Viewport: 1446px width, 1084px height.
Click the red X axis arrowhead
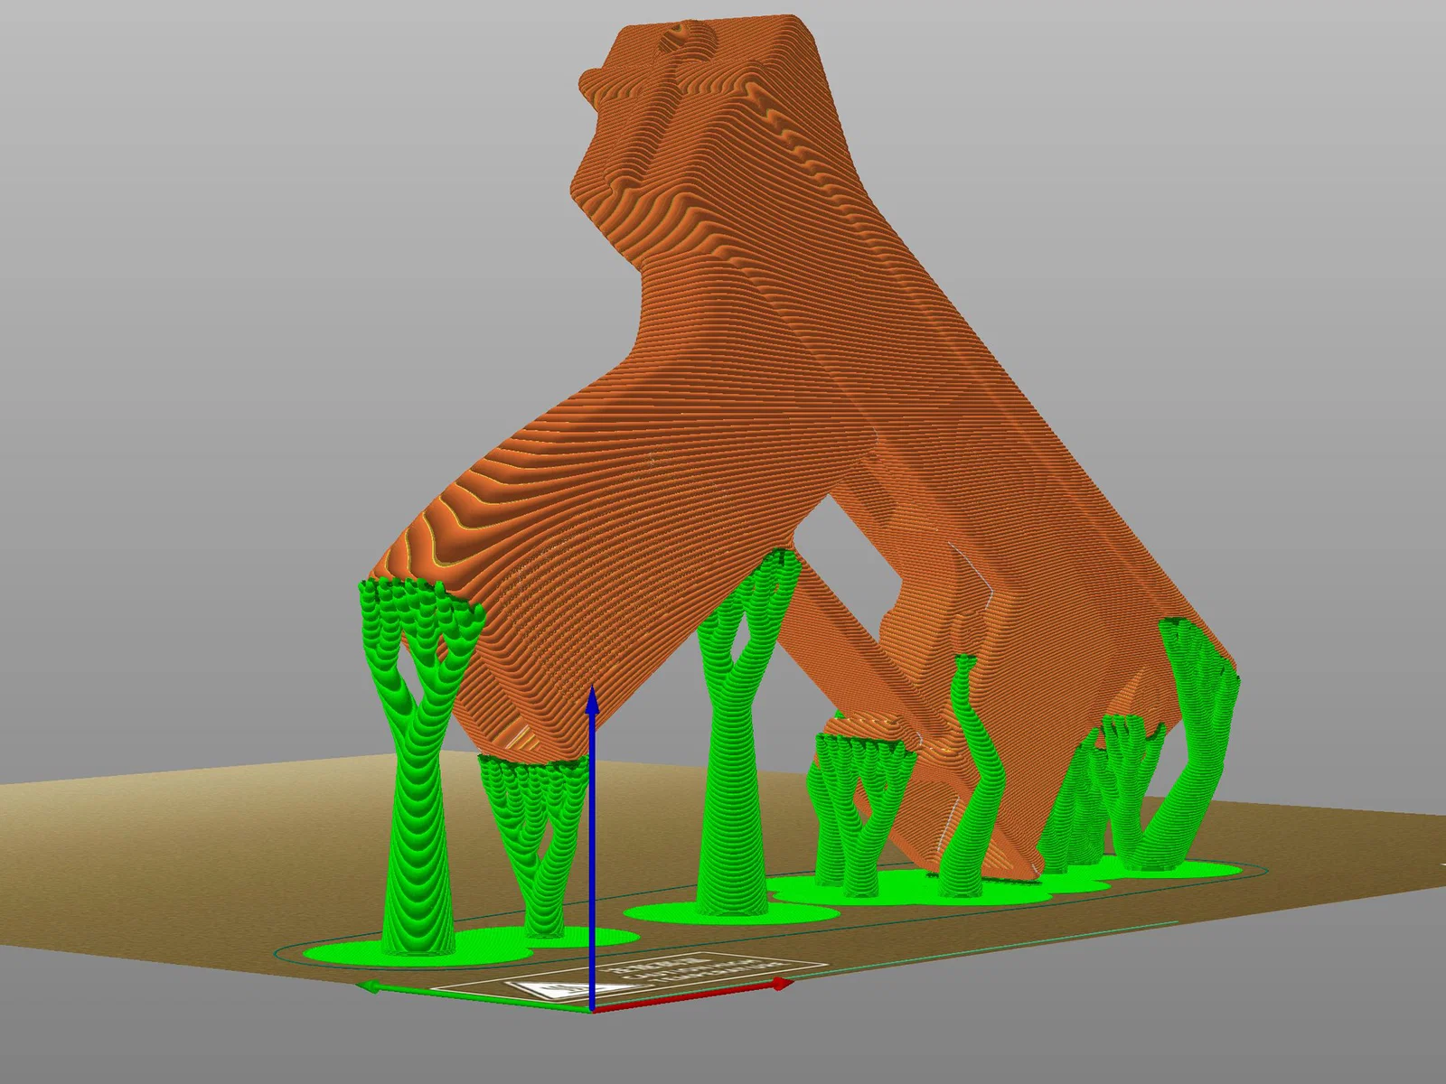tap(784, 983)
